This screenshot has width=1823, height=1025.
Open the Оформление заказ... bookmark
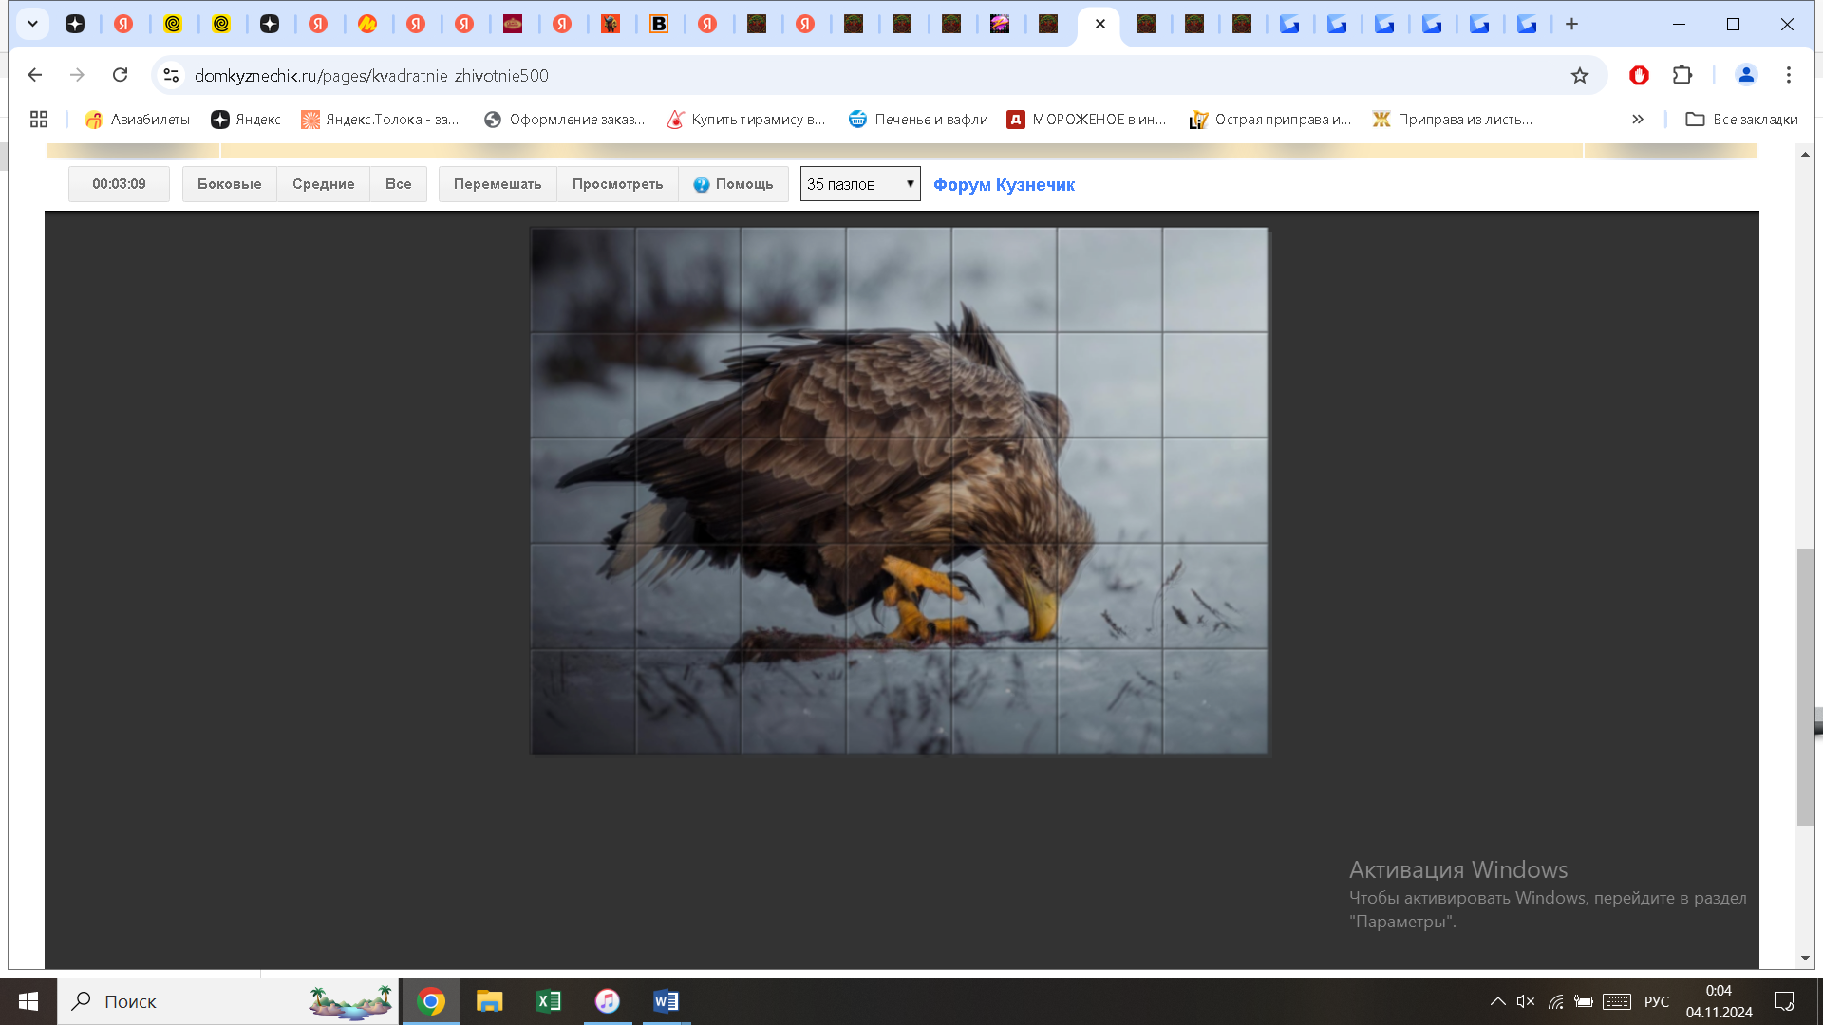[x=564, y=119]
